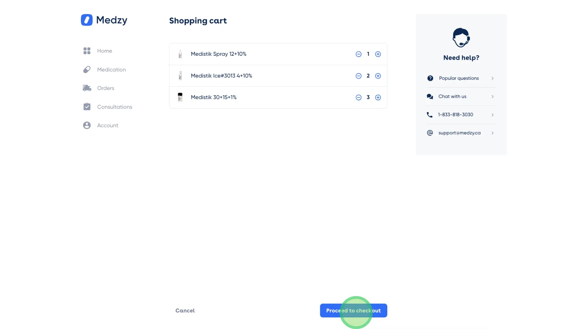The image size is (586, 329).
Task: Click the Orders delivery truck icon
Action: [87, 88]
